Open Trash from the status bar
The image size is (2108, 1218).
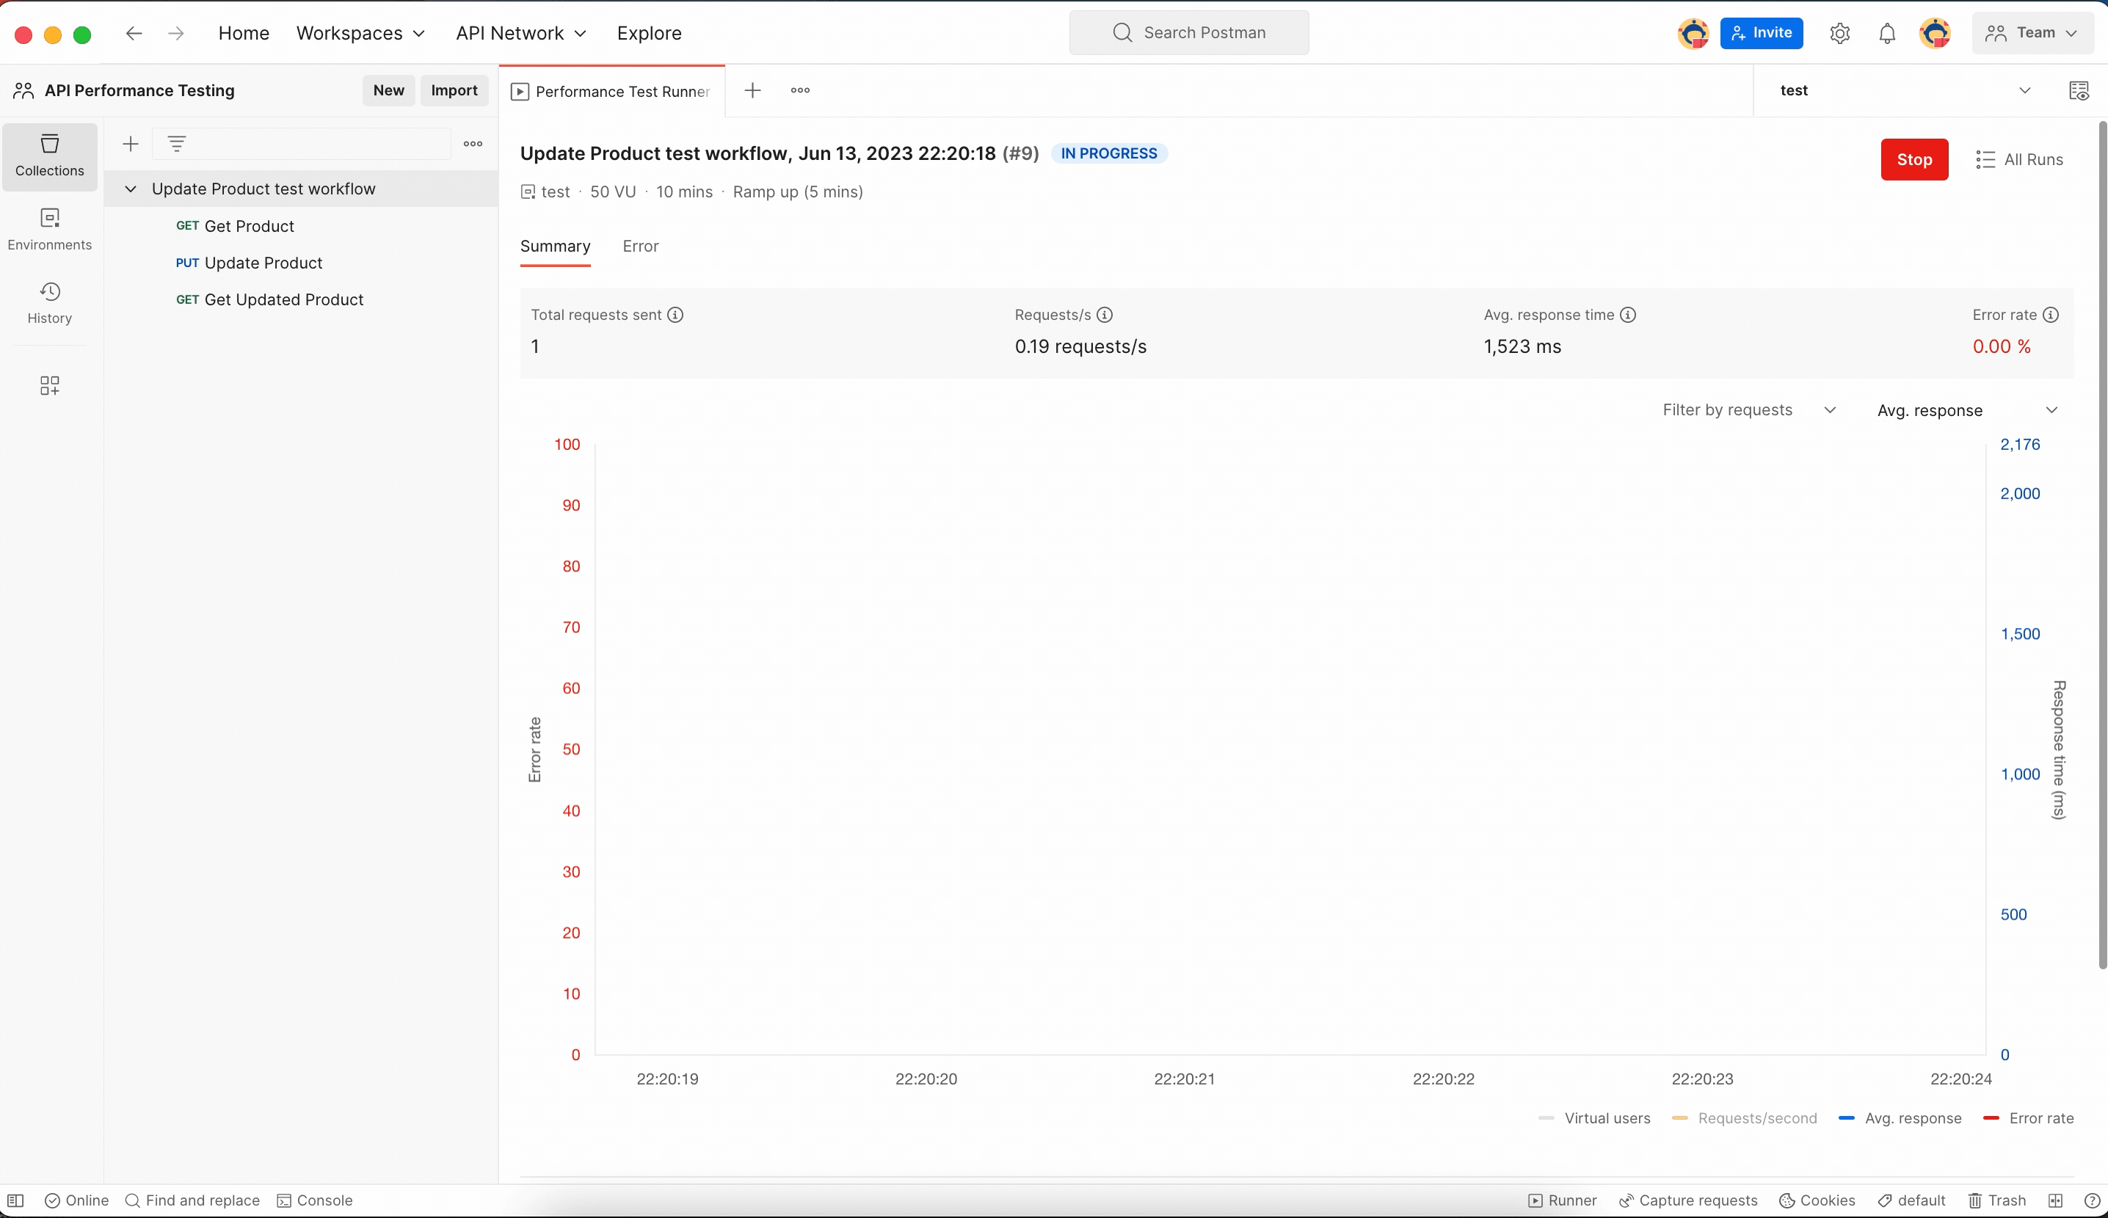1996,1200
